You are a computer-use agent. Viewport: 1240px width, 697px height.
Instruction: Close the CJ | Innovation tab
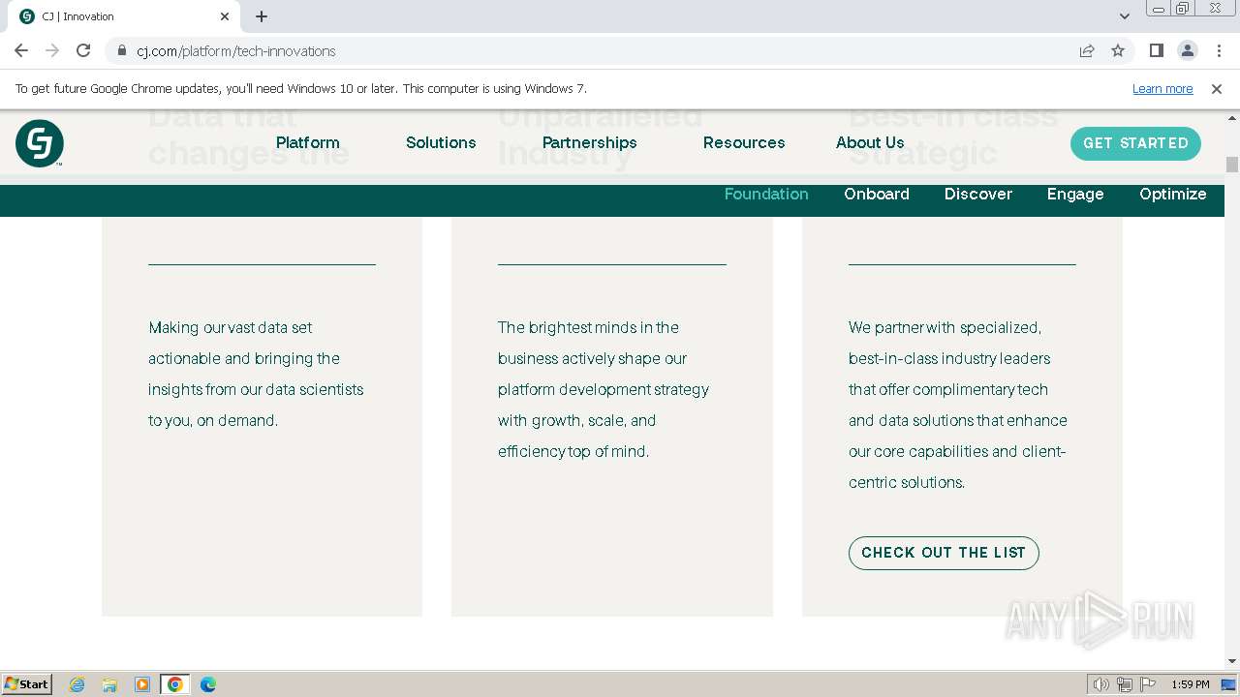pos(225,16)
